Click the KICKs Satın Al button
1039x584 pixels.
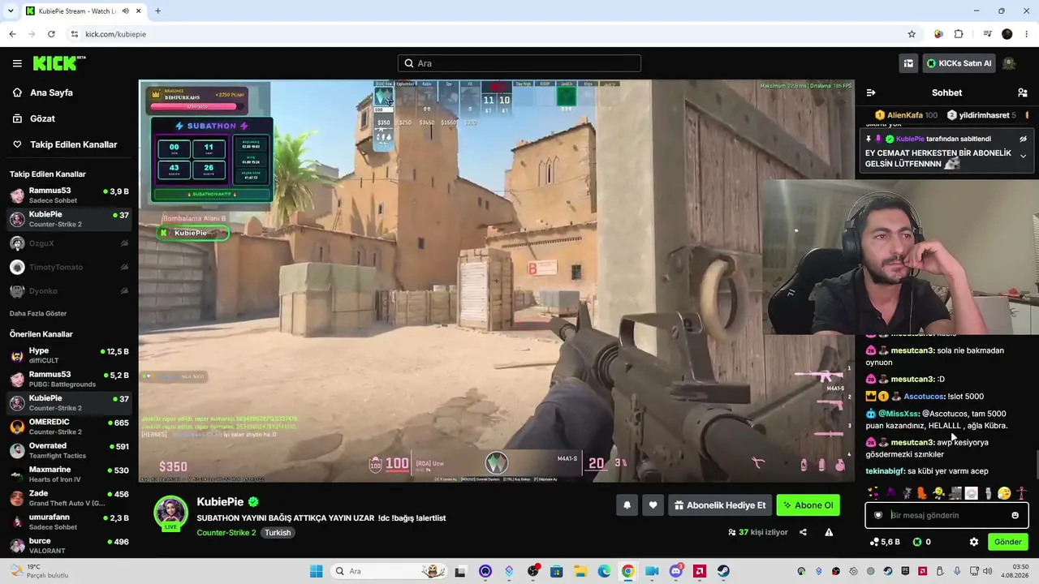[960, 63]
